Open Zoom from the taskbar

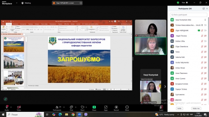click(x=79, y=114)
